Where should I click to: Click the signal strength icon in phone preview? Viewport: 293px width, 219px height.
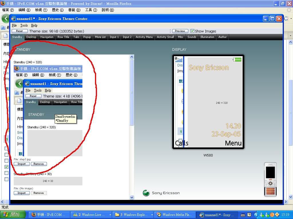(x=179, y=60)
